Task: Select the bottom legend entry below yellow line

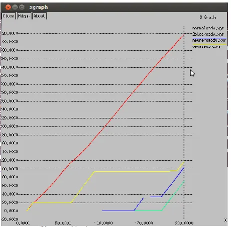Action: click(x=207, y=46)
